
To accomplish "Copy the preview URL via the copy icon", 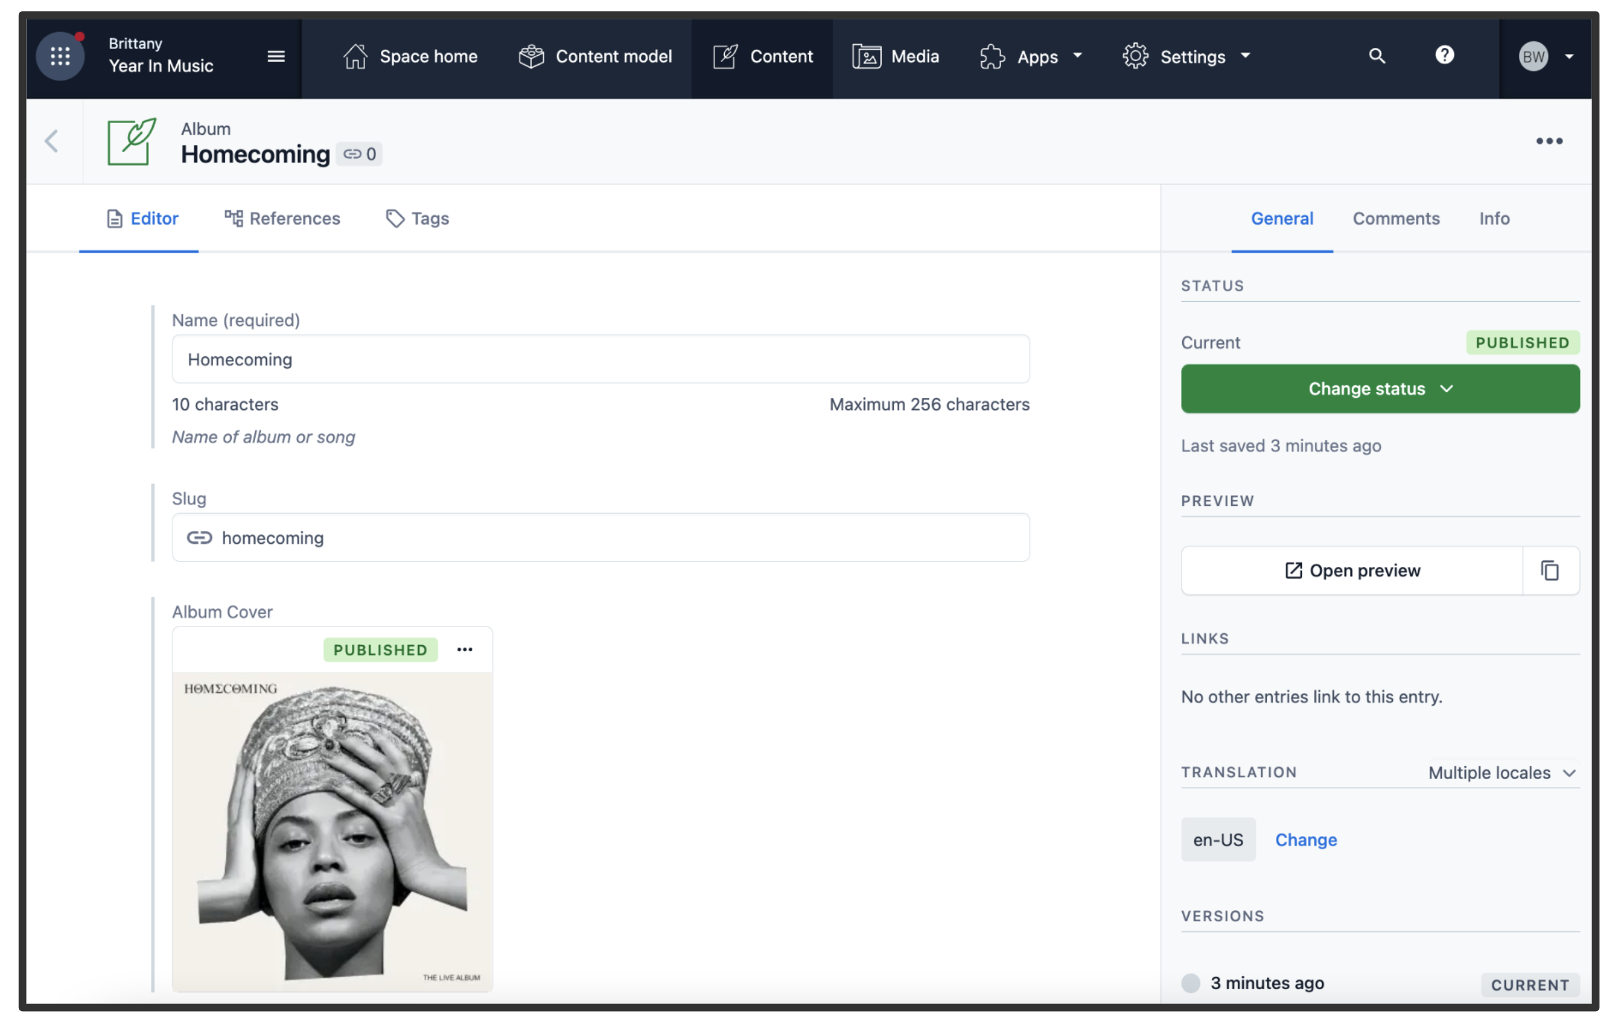I will 1550,571.
